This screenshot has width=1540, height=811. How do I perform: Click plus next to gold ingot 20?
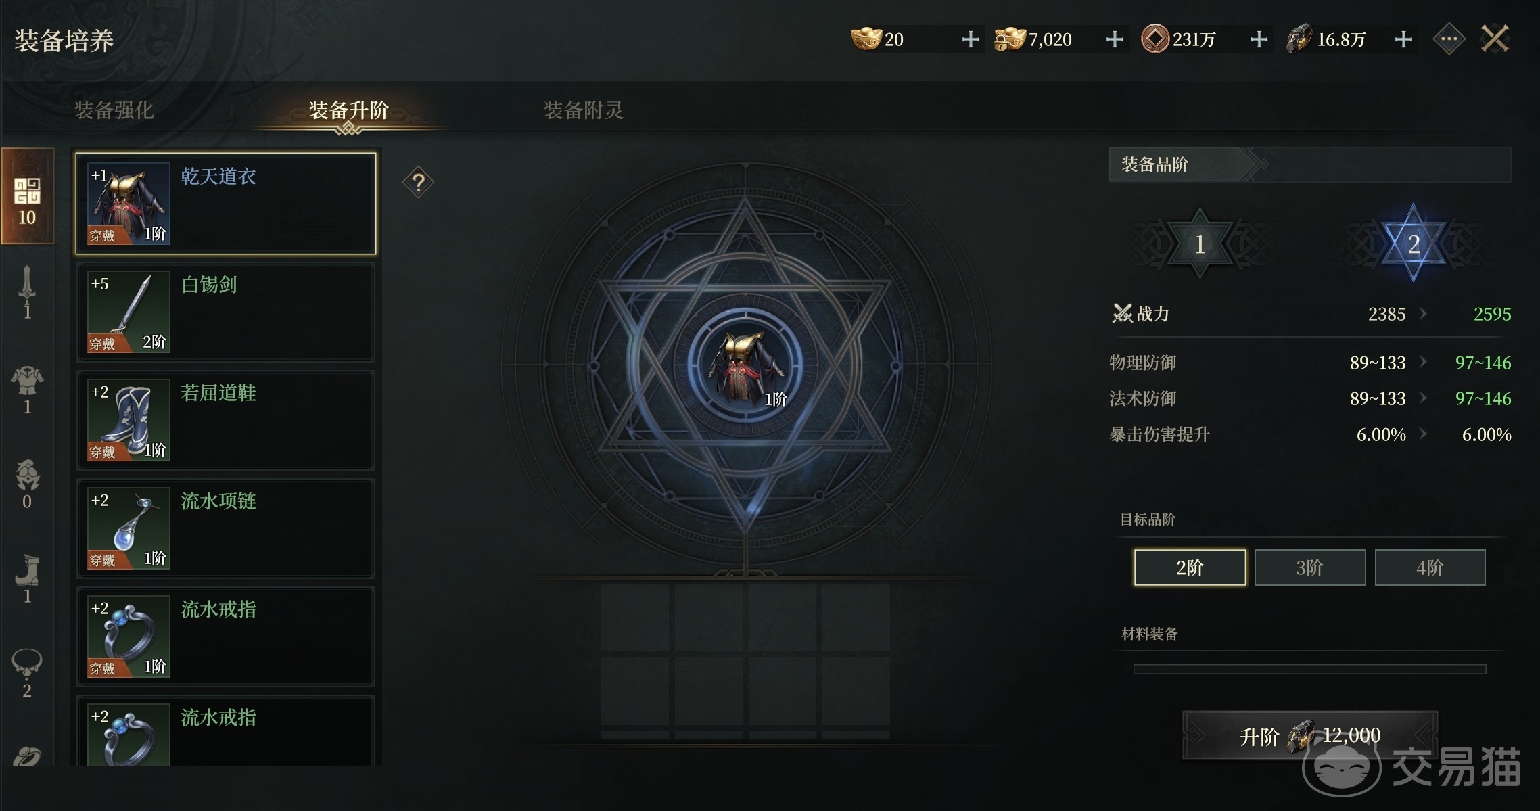point(971,39)
